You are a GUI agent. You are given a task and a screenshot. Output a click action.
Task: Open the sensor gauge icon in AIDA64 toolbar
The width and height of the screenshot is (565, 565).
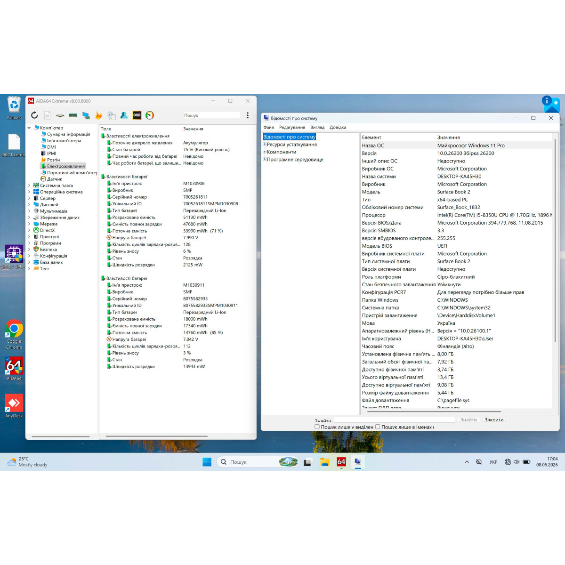click(x=150, y=115)
